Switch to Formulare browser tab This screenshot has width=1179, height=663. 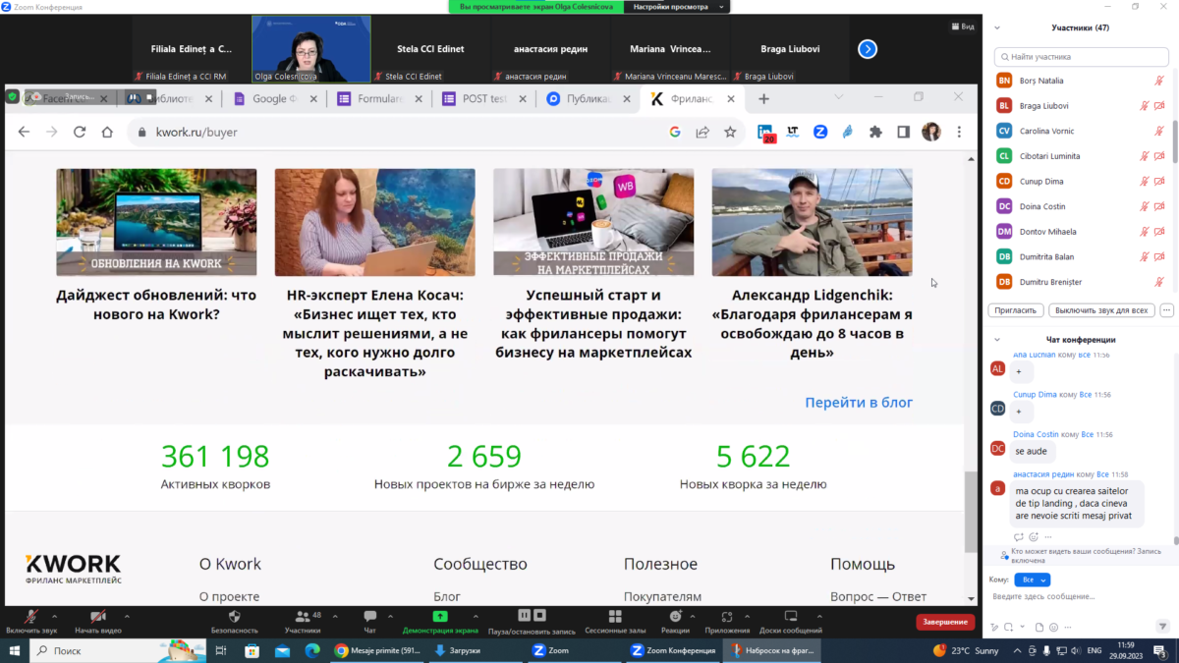(x=379, y=98)
